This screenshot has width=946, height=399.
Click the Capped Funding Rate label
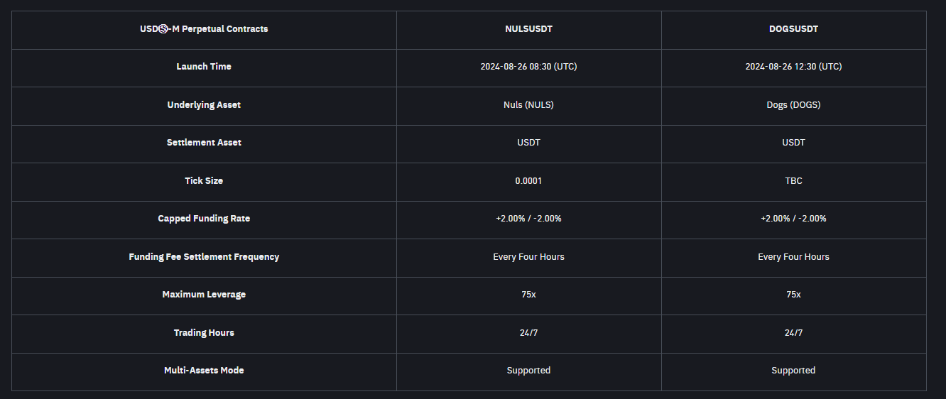click(204, 219)
